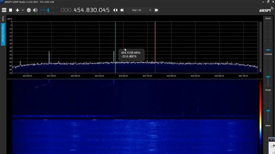Open the Frequency Manager side tab
The width and height of the screenshot is (275, 154).
coord(3,34)
